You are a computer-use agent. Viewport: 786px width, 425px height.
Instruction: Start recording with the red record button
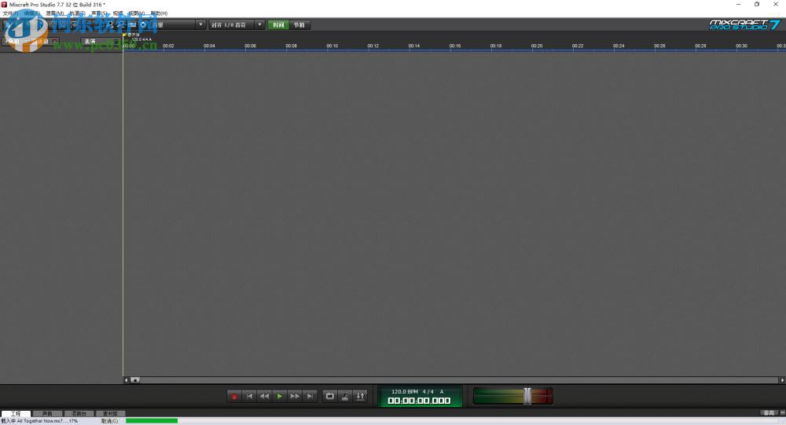(x=234, y=396)
